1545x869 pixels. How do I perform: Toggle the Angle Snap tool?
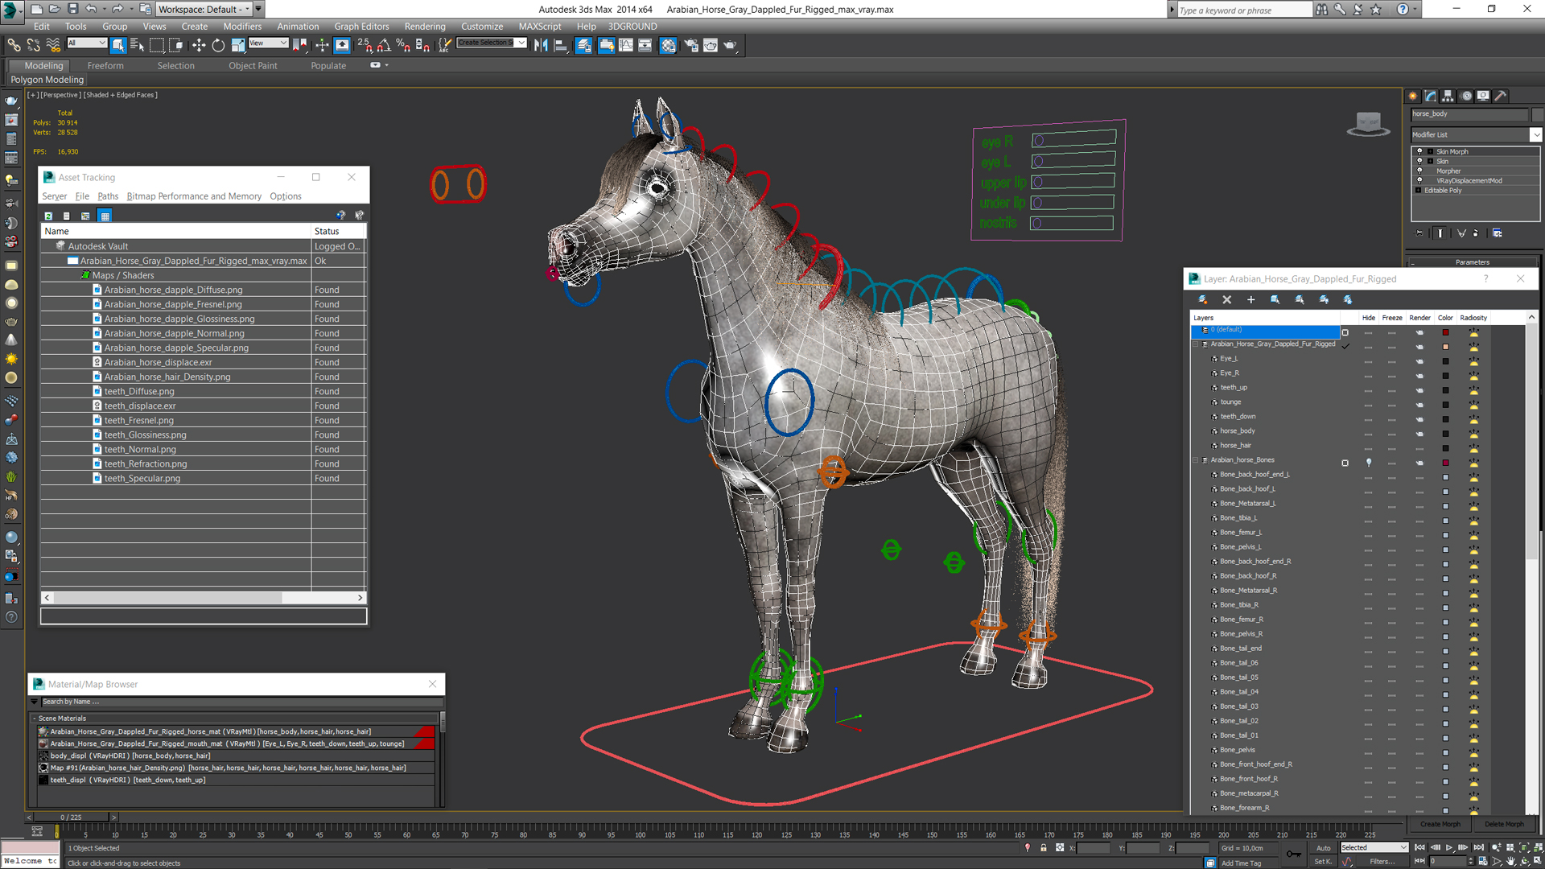[385, 45]
